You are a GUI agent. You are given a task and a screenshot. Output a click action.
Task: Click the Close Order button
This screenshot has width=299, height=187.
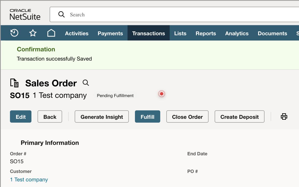tap(187, 116)
